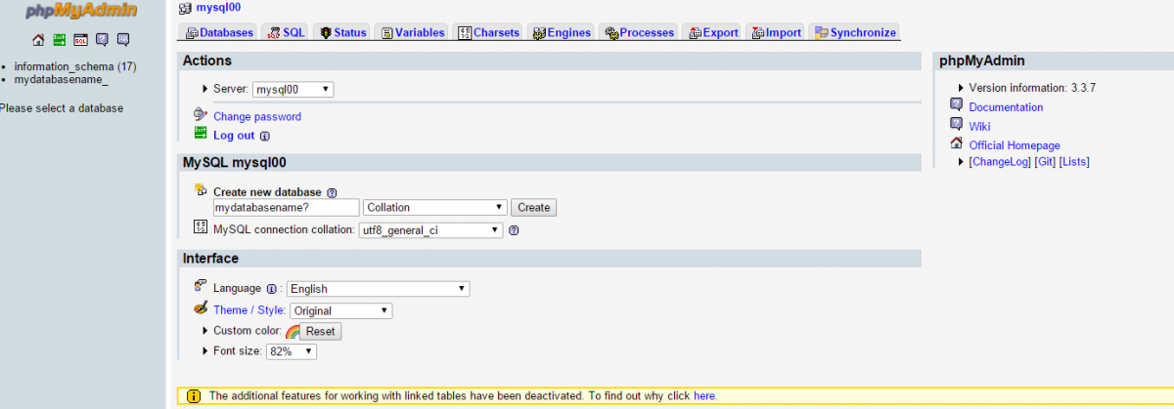Open the SQL query window icon in the sidebar
The width and height of the screenshot is (1174, 409).
point(81,40)
